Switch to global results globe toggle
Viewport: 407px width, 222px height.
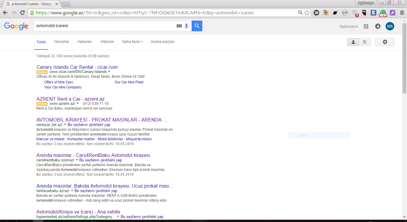[x=365, y=42]
